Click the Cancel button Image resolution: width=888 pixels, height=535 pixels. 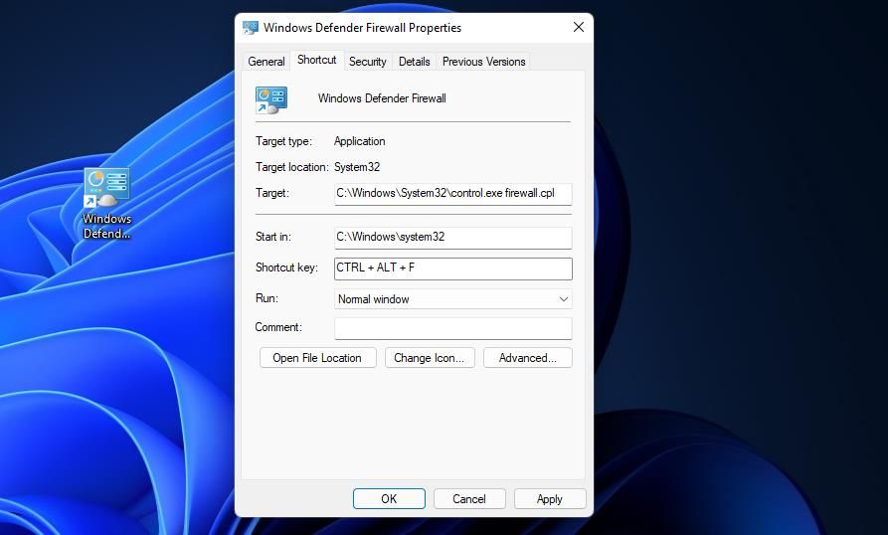(469, 499)
